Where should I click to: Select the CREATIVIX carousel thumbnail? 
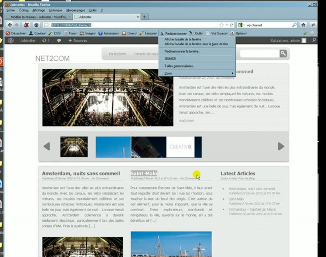(180, 147)
